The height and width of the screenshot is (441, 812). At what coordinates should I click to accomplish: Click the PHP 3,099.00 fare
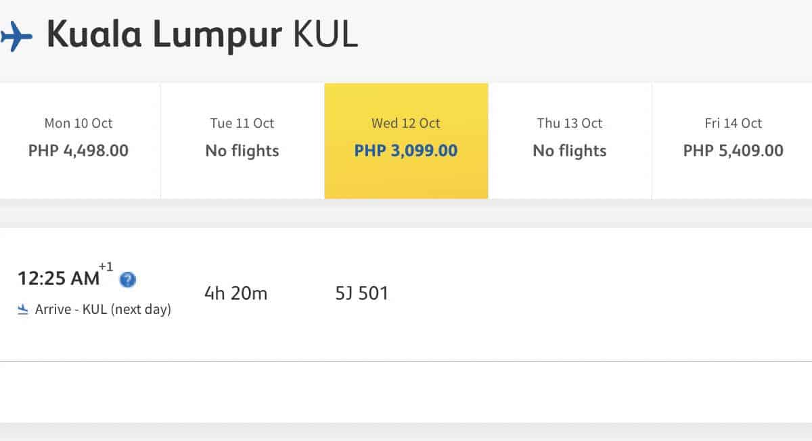coord(406,150)
